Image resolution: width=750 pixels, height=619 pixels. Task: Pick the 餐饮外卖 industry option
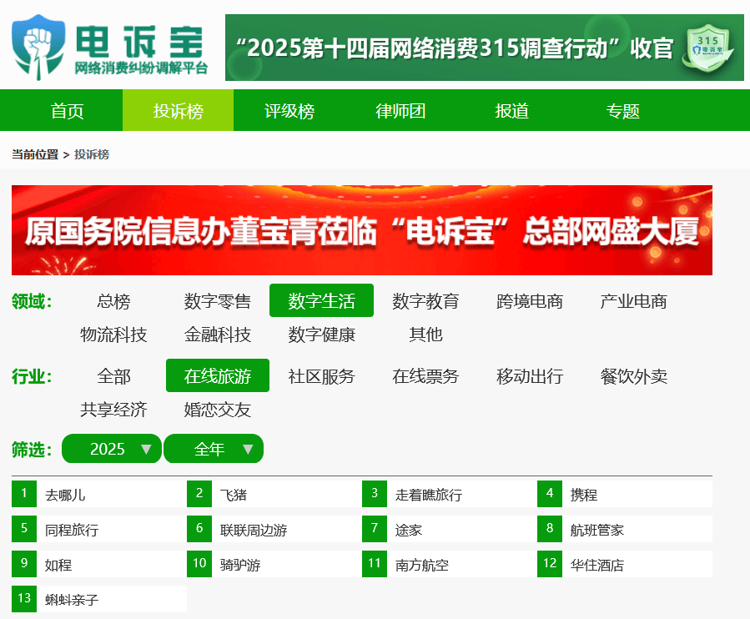[x=633, y=376]
